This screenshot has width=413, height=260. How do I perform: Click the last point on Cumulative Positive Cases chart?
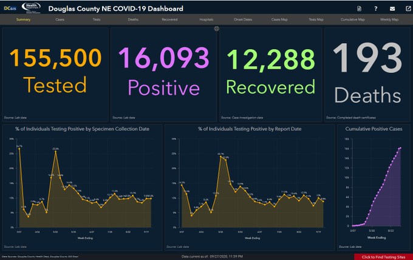coord(400,148)
